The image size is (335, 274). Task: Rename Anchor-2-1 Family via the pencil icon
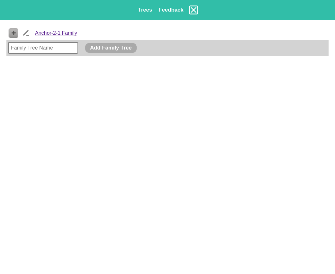(26, 33)
